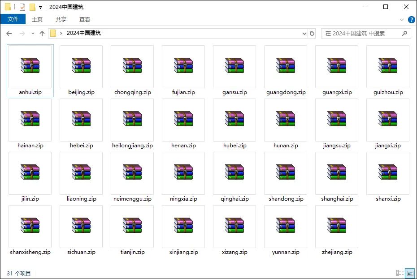The width and height of the screenshot is (417, 279).
Task: Select the anhui.zip archive icon
Action: [x=30, y=65]
